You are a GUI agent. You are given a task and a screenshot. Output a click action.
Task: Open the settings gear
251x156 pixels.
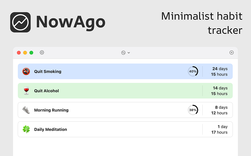[42, 53]
